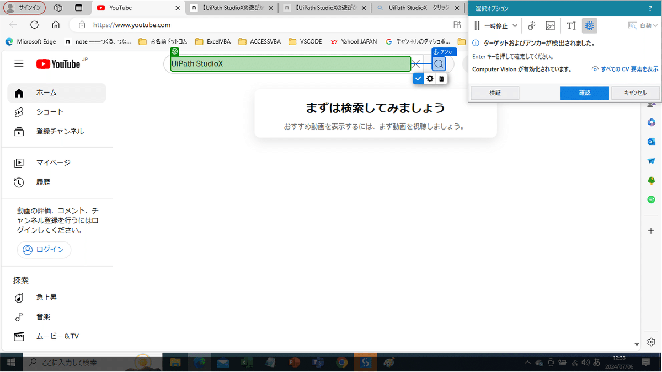
Task: Open Excel from the taskbar
Action: pyautogui.click(x=247, y=362)
